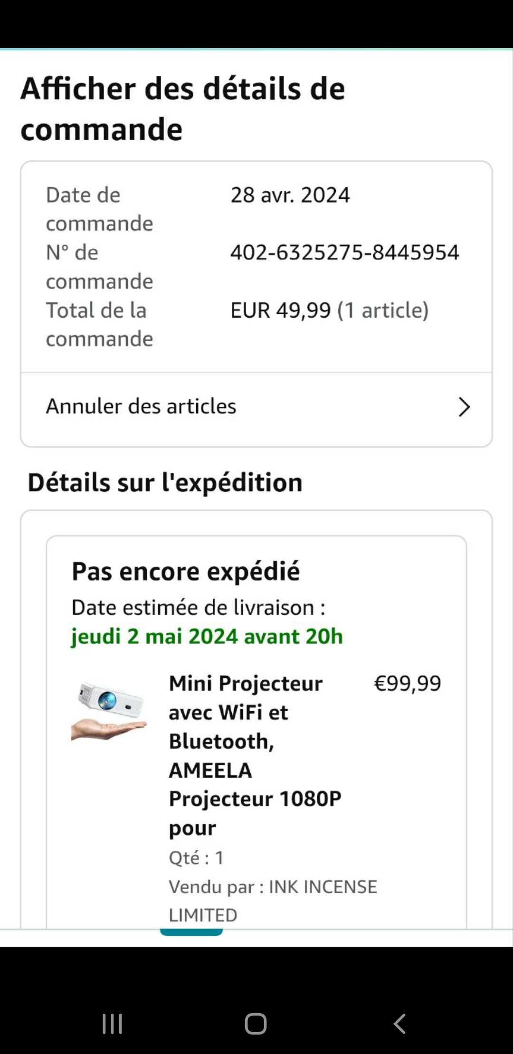Viewport: 513px width, 1054px height.
Task: Tap the Afficher des détails de commande heading
Action: pyautogui.click(x=183, y=109)
